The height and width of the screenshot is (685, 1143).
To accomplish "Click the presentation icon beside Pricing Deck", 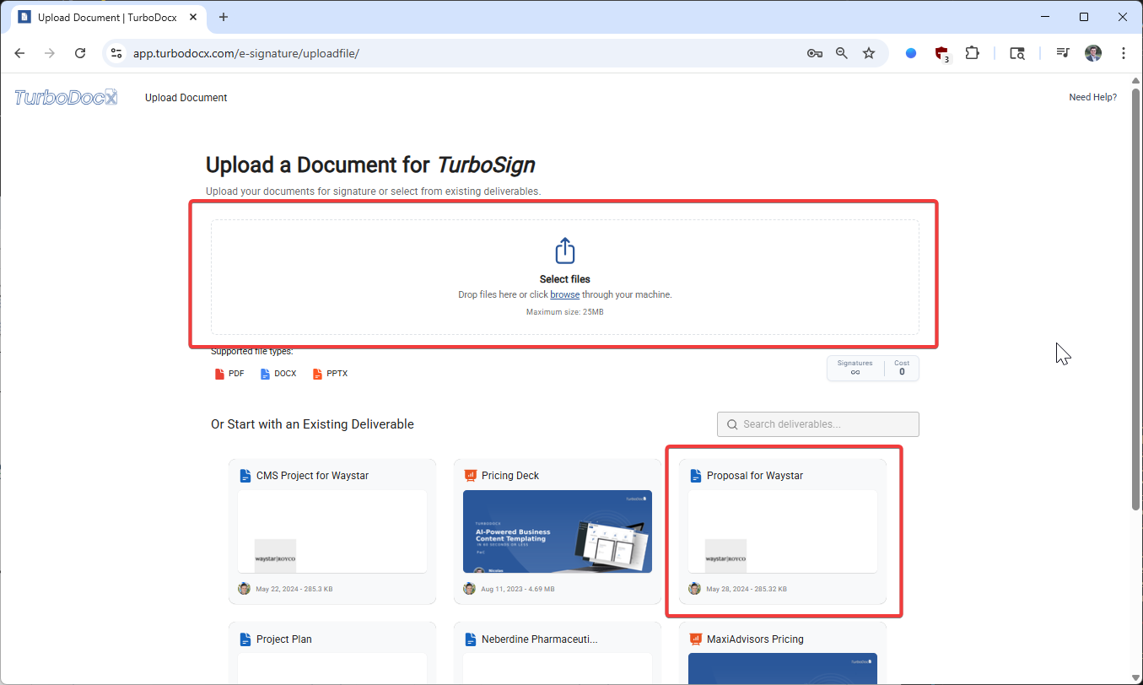I will 471,476.
